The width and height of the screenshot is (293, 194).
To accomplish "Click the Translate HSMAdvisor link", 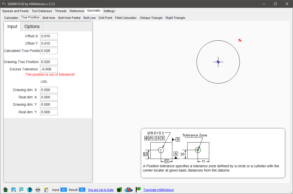I will (x=159, y=190).
